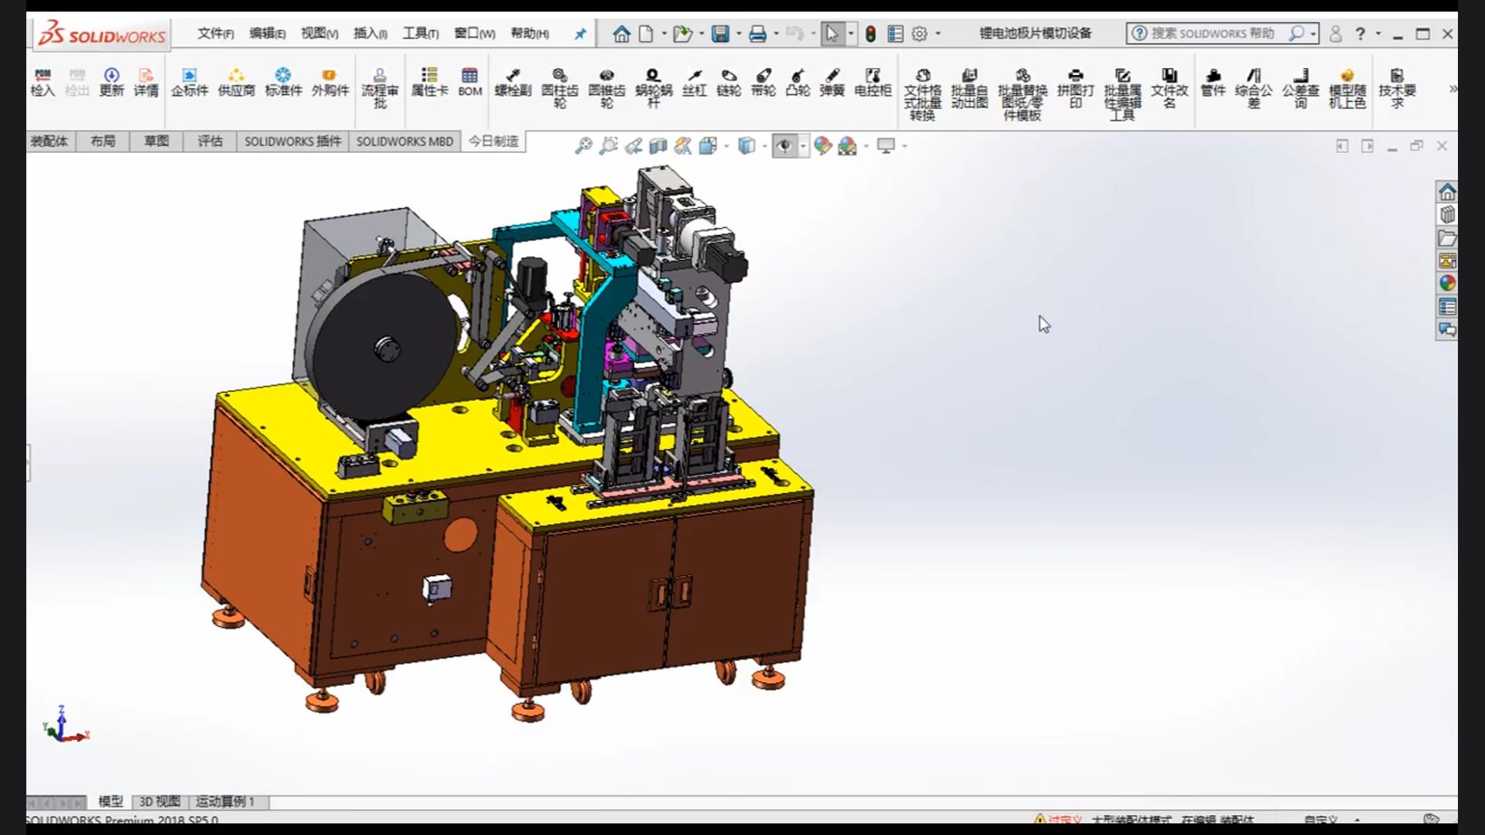The image size is (1485, 835).
Task: Insert a 凸轮 cam
Action: click(x=797, y=82)
